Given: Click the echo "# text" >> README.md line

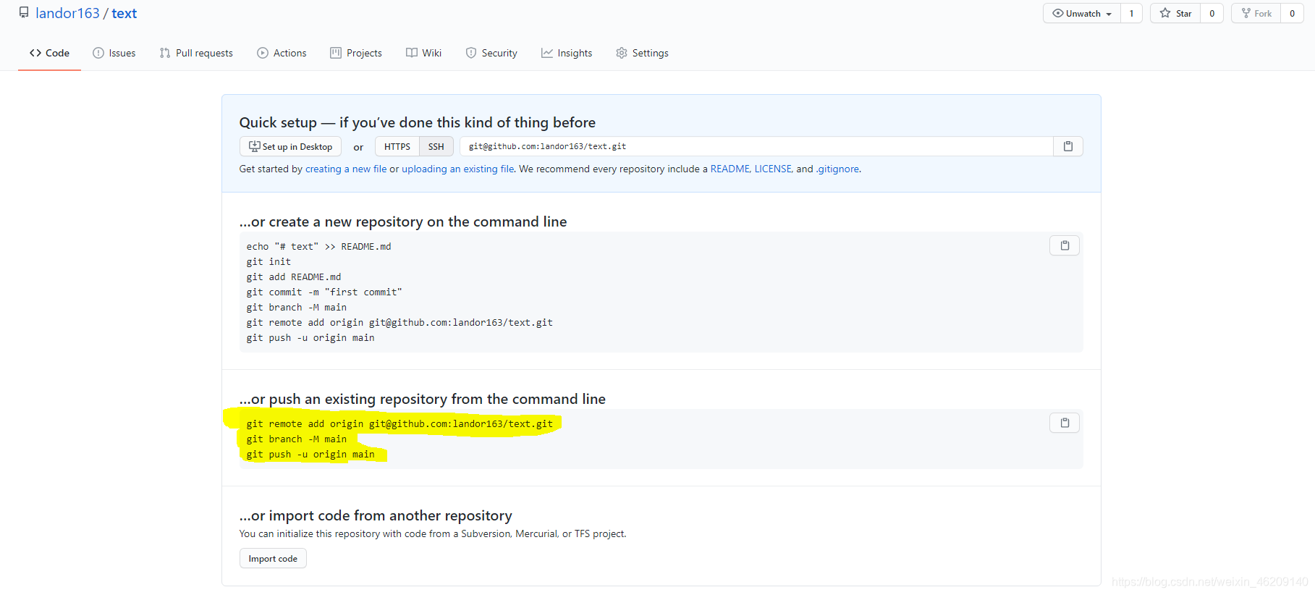Looking at the screenshot, I should (x=318, y=247).
